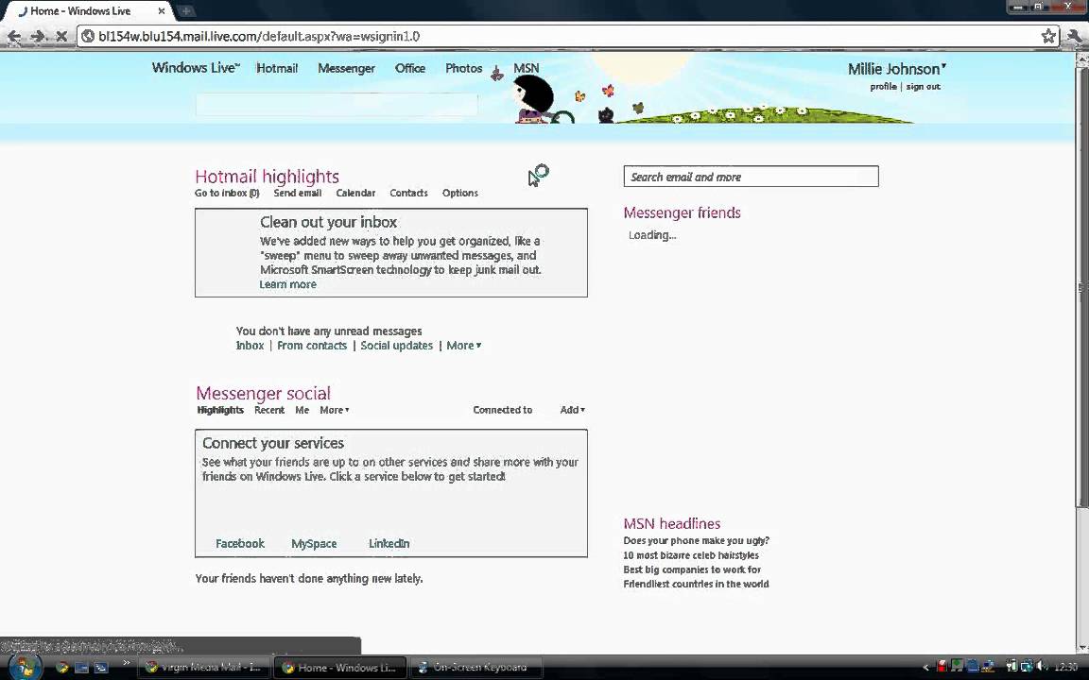Open 'Best big companies to work for' headline
Image resolution: width=1089 pixels, height=680 pixels.
(692, 569)
